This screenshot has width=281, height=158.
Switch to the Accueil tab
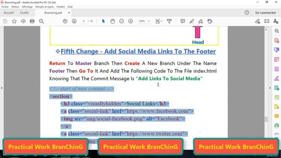[x=9, y=13]
